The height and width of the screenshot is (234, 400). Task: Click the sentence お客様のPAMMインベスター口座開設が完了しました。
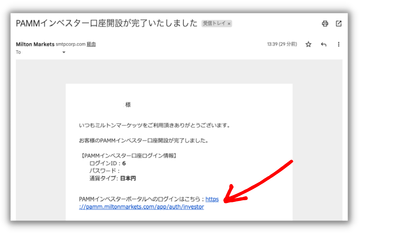[x=144, y=140]
